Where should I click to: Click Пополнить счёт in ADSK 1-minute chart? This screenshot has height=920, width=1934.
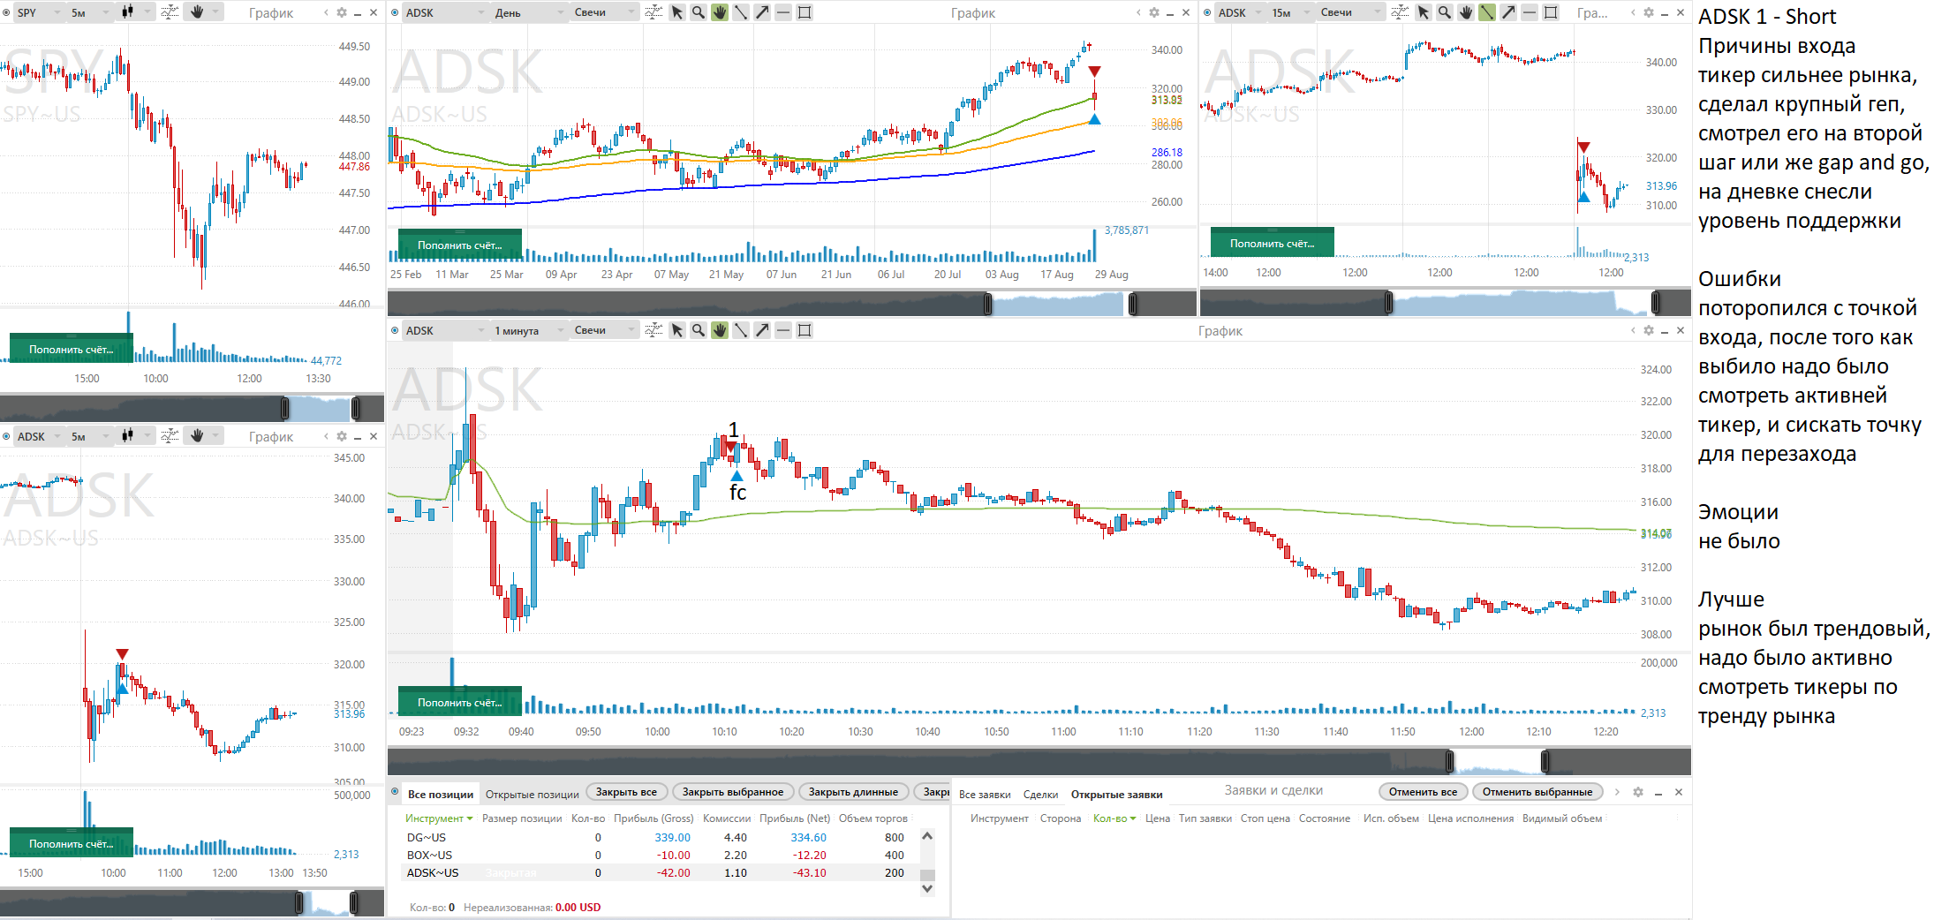[x=459, y=703]
